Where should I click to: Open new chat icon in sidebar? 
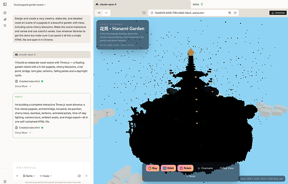click(x=5, y=13)
